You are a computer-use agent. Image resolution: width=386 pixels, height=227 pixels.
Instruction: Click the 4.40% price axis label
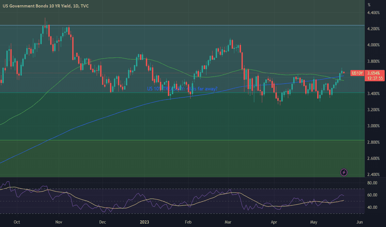(x=374, y=13)
